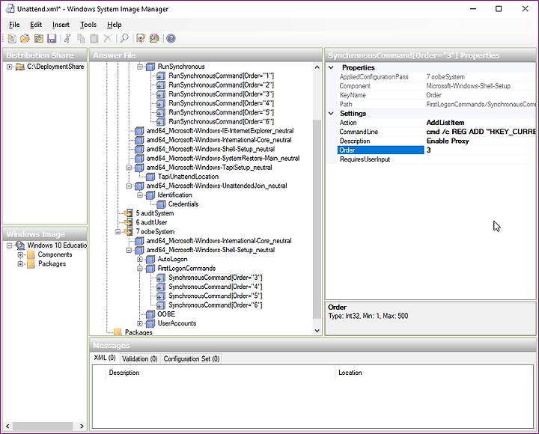
Task: Click the 6 auditUser pass icon
Action: click(x=128, y=222)
